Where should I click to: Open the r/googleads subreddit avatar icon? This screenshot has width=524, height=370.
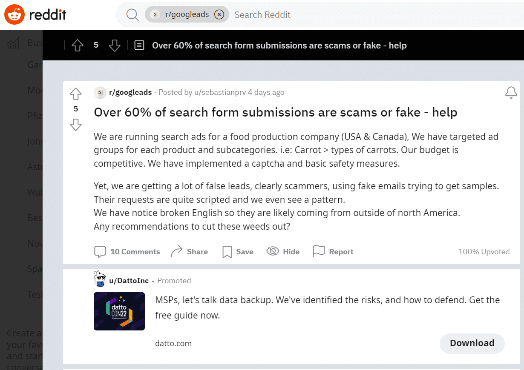pyautogui.click(x=100, y=92)
